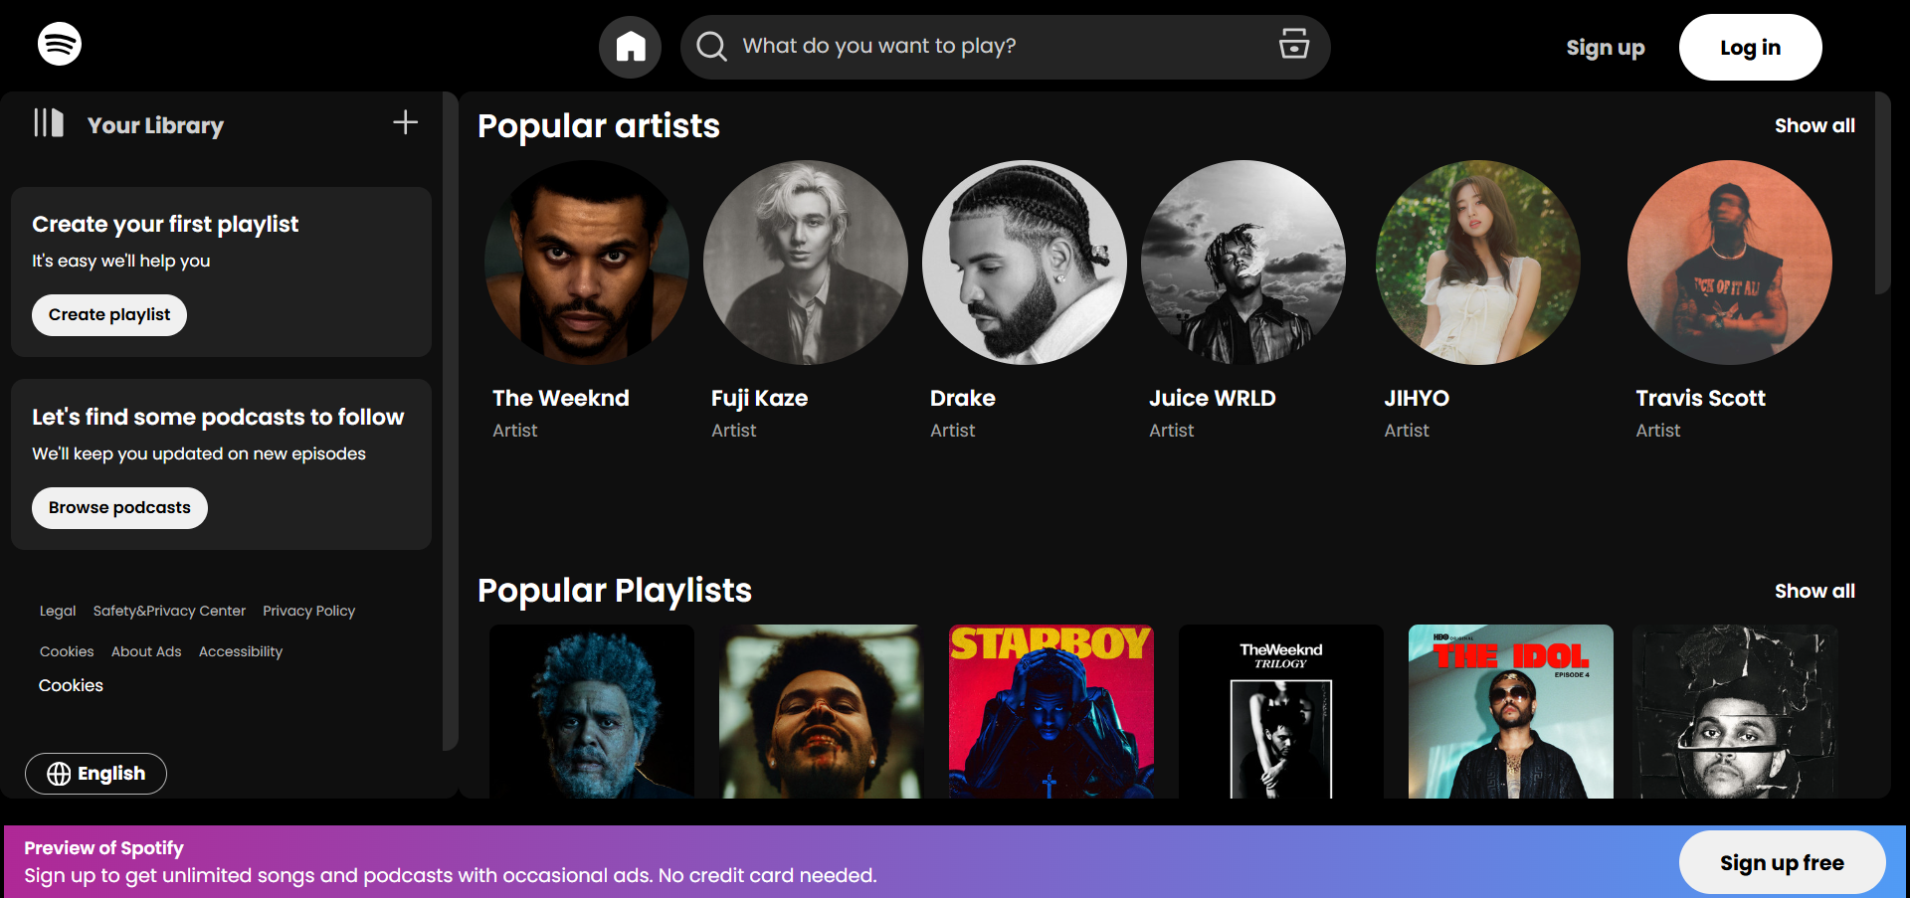
Task: Go to Home via house icon
Action: pyautogui.click(x=630, y=47)
